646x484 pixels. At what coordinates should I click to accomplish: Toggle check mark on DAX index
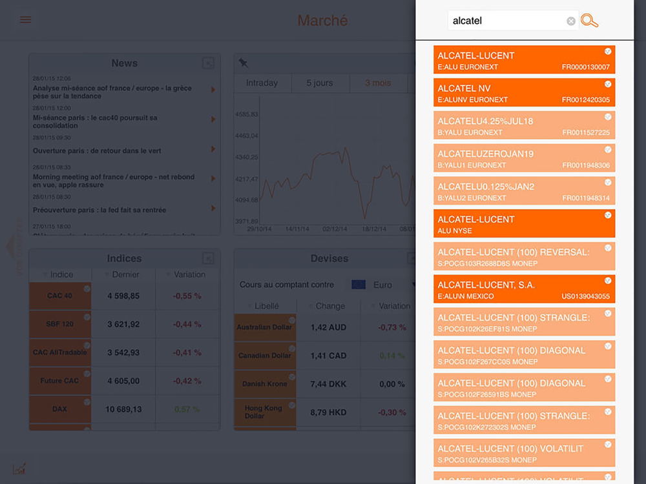87,402
